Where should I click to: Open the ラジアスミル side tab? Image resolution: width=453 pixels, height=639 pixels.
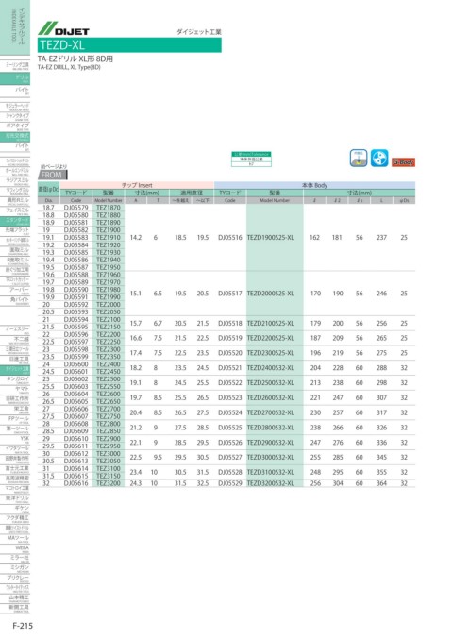click(x=15, y=181)
